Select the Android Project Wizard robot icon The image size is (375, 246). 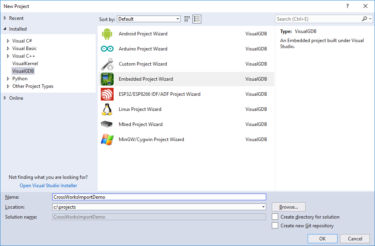coord(107,34)
